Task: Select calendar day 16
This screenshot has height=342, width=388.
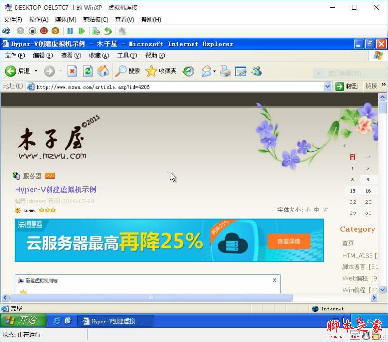Action: [368, 191]
